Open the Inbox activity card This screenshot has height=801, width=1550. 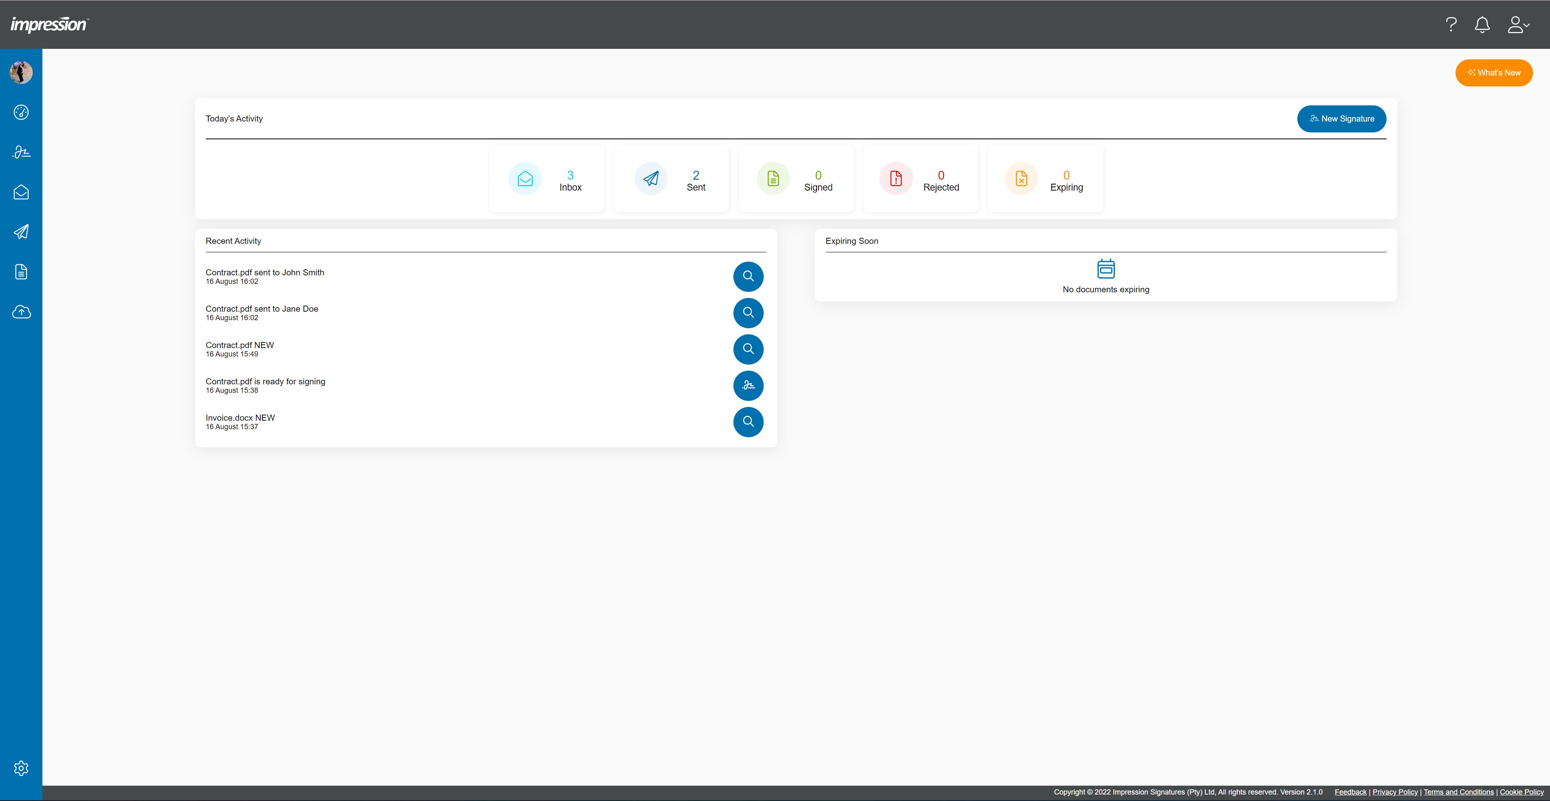(547, 179)
